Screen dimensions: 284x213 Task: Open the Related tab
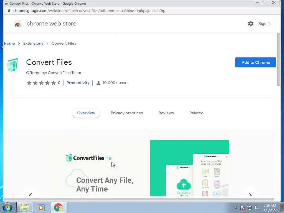196,113
